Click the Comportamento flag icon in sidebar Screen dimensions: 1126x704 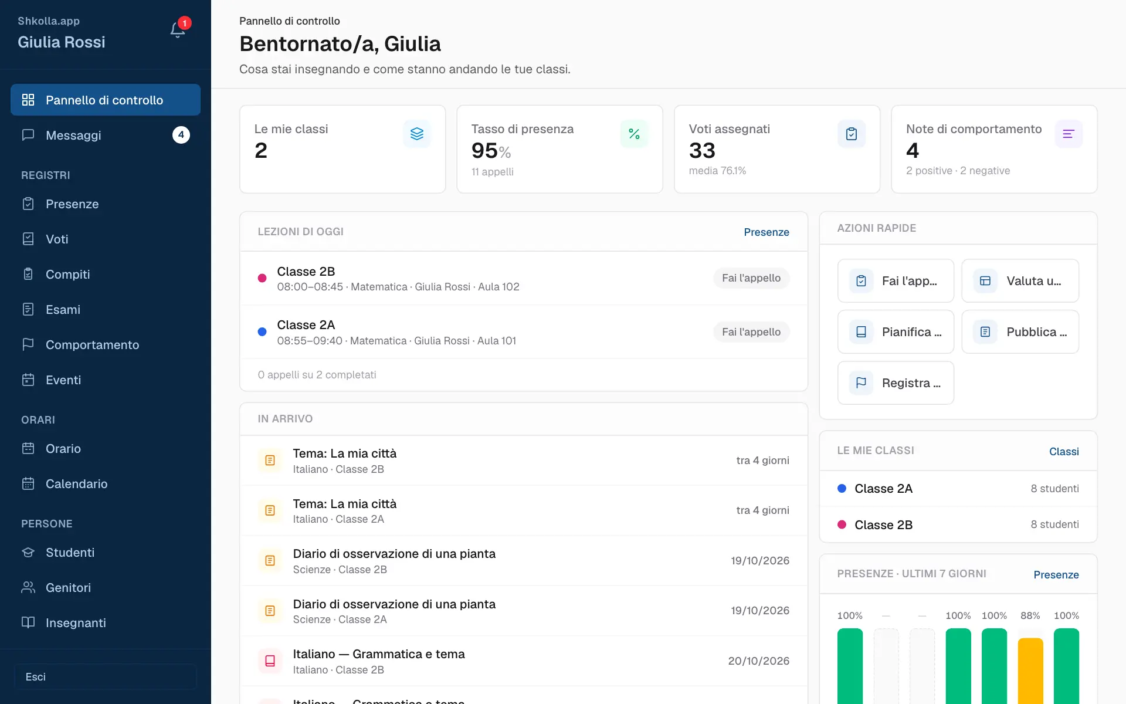28,344
